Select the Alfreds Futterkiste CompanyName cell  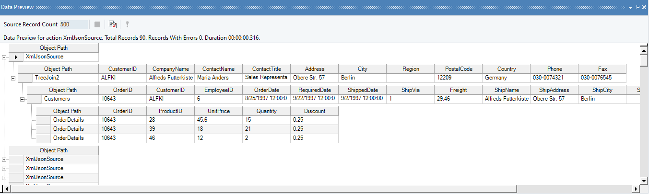(x=170, y=78)
